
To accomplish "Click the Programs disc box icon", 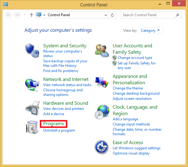I will pos(32,127).
